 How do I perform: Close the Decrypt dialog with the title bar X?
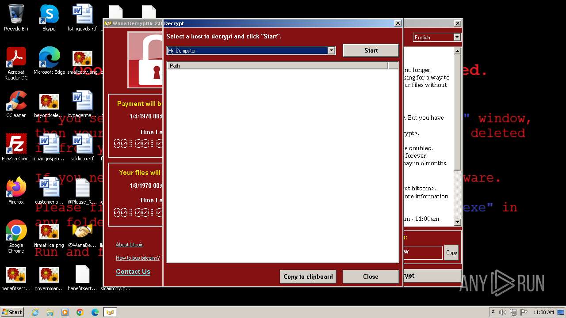click(x=398, y=23)
